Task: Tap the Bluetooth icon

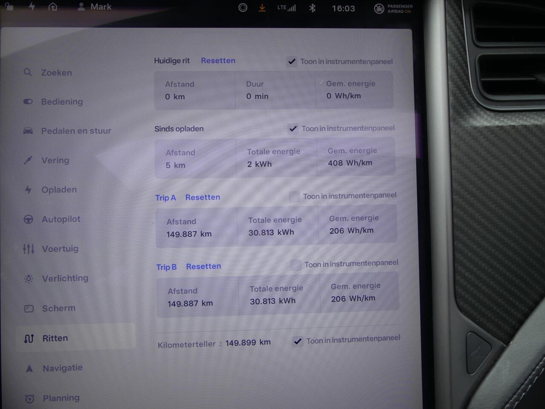Action: click(x=312, y=8)
